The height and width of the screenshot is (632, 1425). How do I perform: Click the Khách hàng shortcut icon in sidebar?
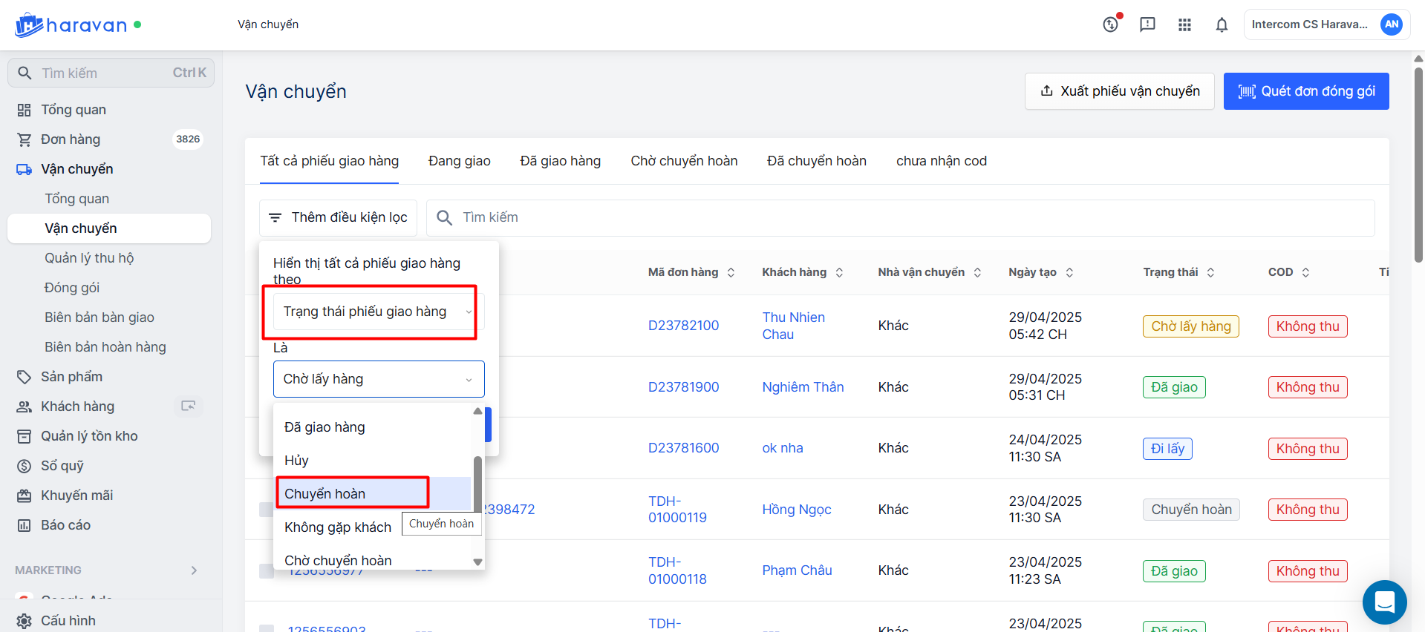[189, 406]
